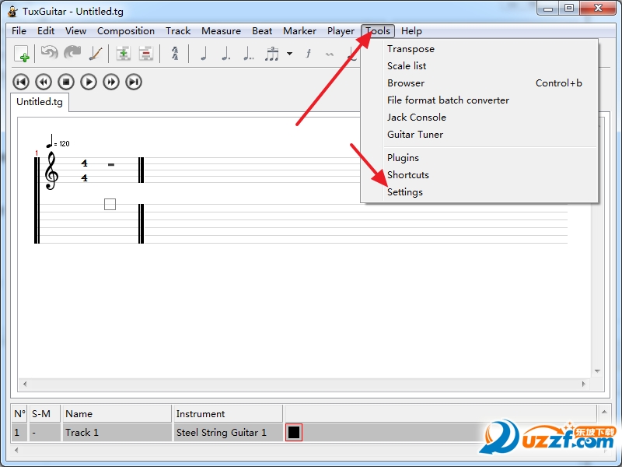622x467 pixels.
Task: Click the new file icon with green plus
Action: pyautogui.click(x=21, y=54)
